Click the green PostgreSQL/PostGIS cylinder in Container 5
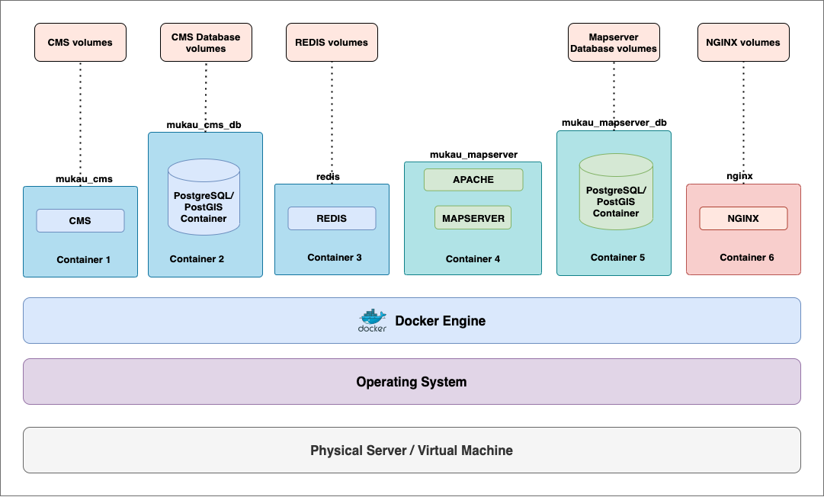 [x=616, y=192]
